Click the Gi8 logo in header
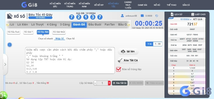Image resolution: width=214 pixels, height=99 pixels. (29, 5)
